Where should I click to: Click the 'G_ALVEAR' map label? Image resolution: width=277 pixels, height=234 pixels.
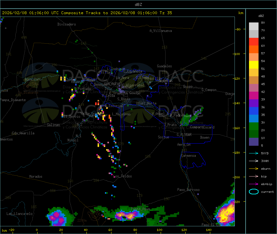pyautogui.click(x=184, y=135)
